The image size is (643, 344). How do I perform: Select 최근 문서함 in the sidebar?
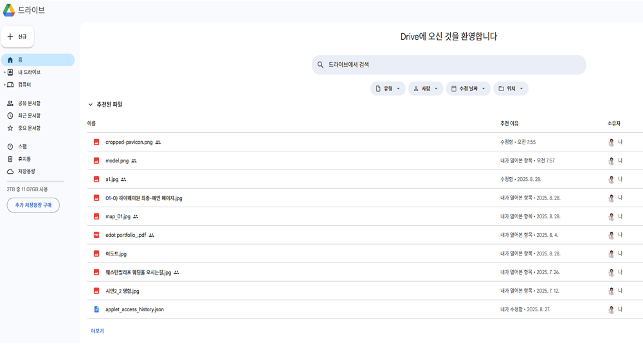pyautogui.click(x=29, y=116)
